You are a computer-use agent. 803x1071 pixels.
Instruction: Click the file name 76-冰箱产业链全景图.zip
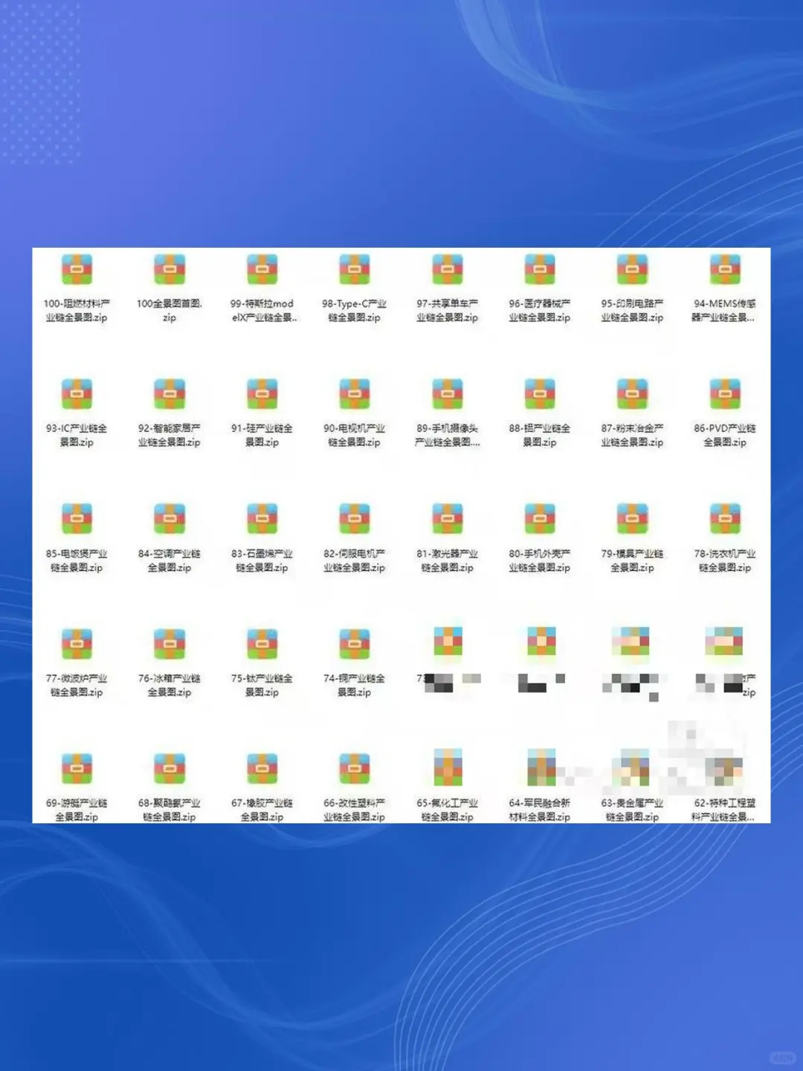(x=170, y=685)
